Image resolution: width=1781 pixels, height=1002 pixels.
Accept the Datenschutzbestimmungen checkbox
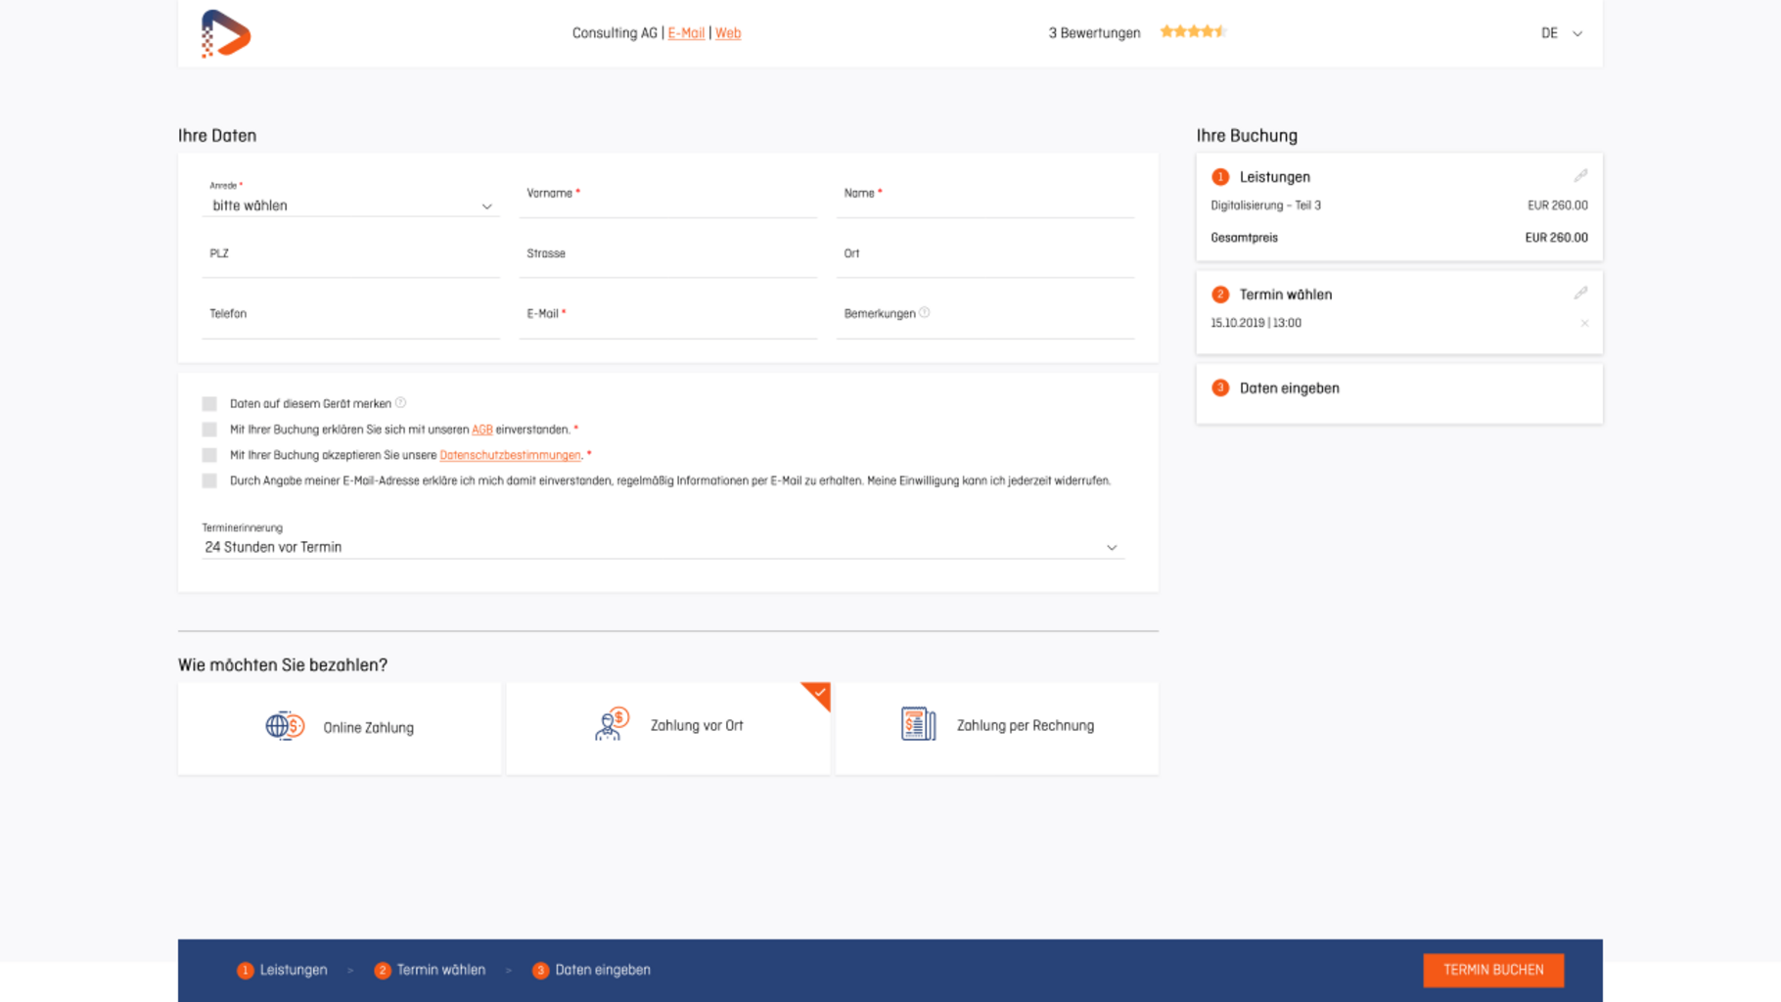pos(209,455)
